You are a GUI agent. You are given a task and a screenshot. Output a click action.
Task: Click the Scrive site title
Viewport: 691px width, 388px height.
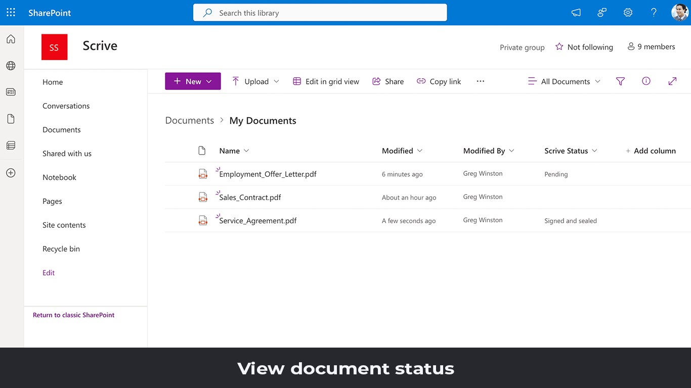100,45
